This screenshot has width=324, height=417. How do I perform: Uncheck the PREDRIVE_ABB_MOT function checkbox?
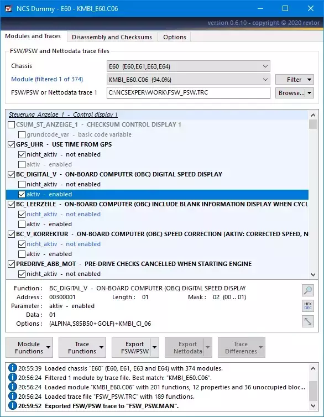point(11,264)
